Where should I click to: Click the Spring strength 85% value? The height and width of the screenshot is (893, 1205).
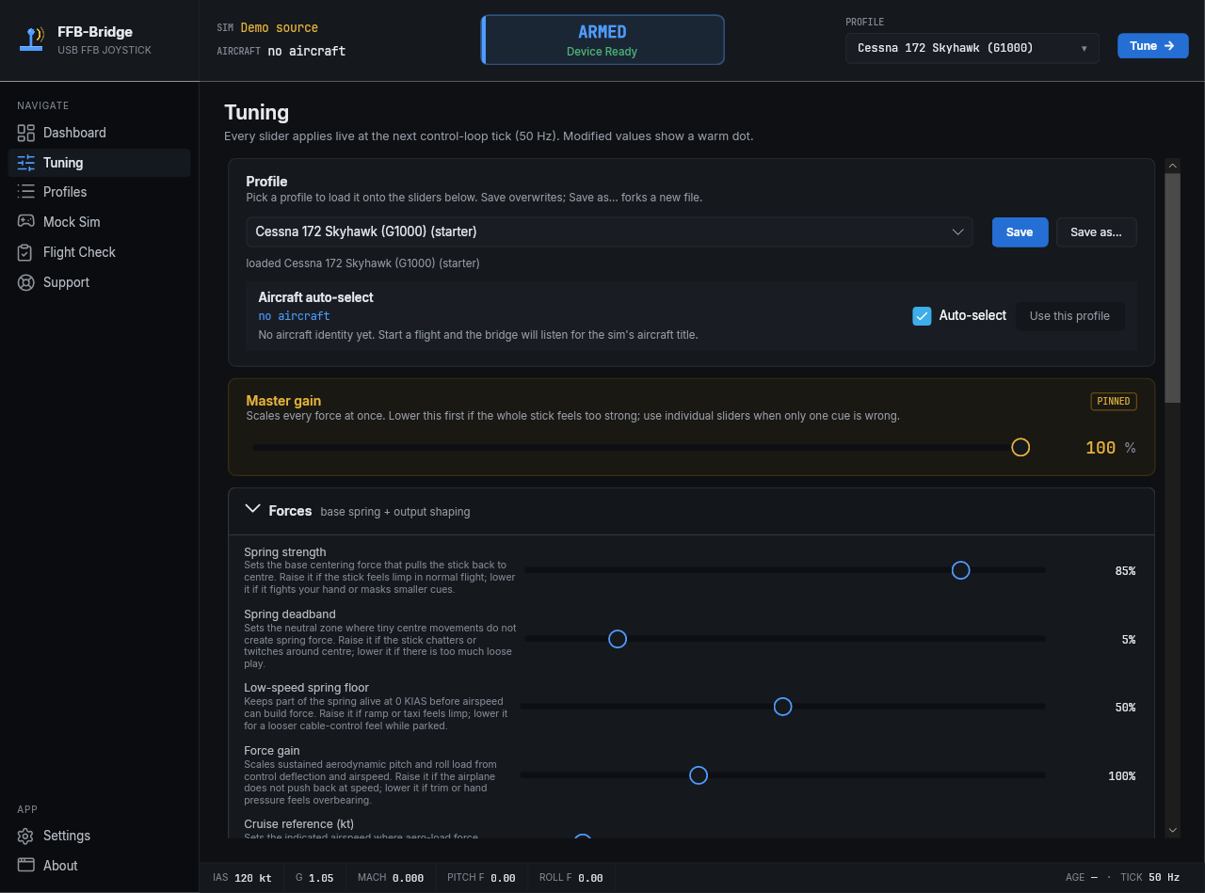(x=1125, y=571)
